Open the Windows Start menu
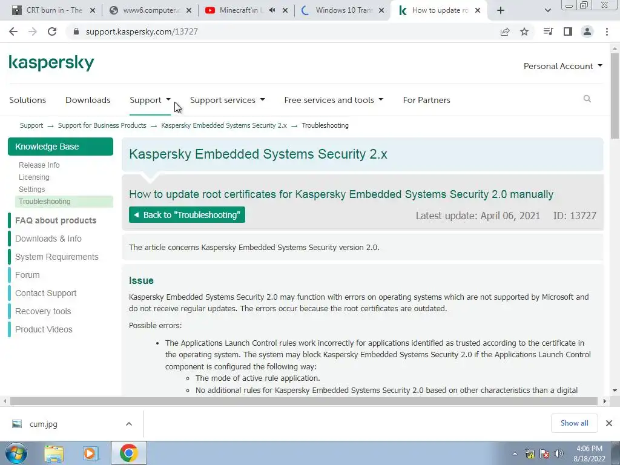Viewport: 620px width, 465px height. [16, 453]
